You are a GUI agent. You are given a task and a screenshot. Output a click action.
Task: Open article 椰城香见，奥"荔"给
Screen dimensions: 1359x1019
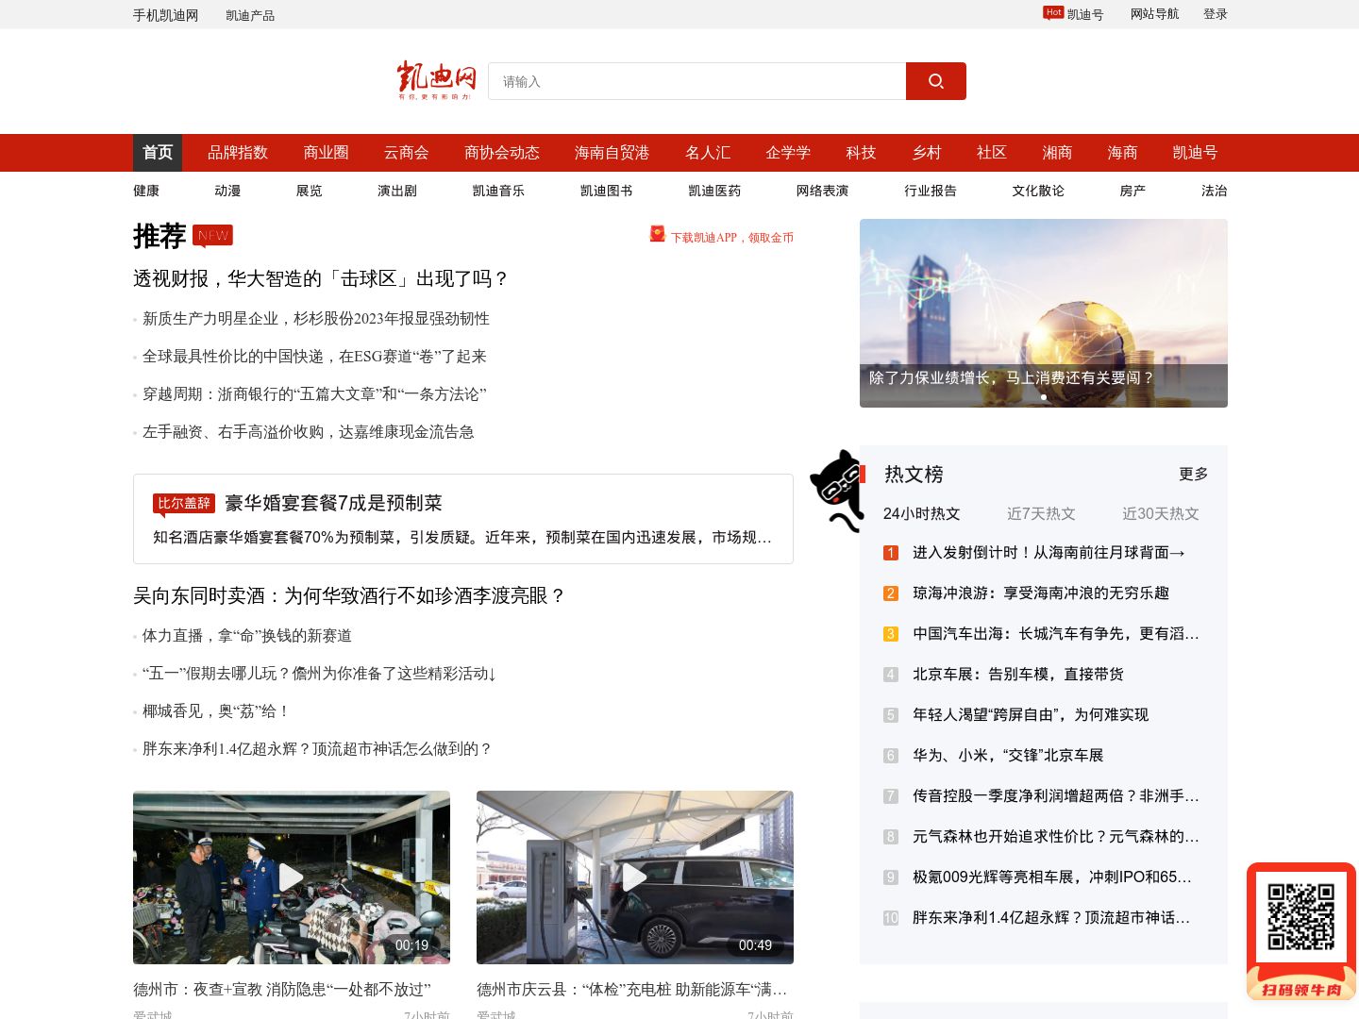215,711
